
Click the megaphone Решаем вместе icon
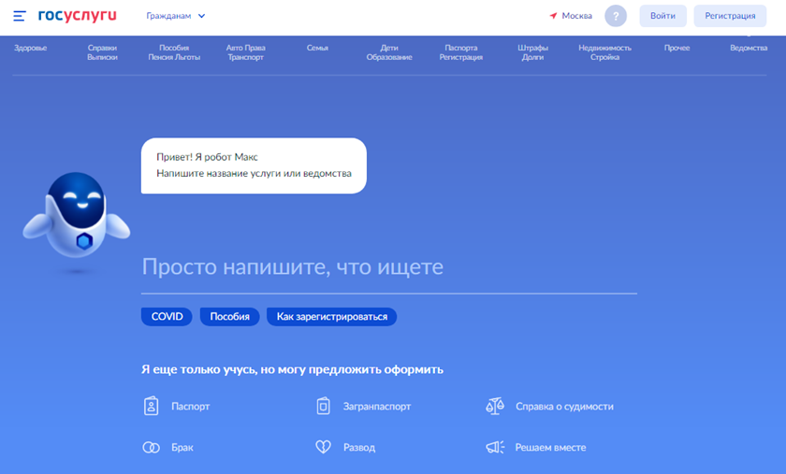click(495, 448)
